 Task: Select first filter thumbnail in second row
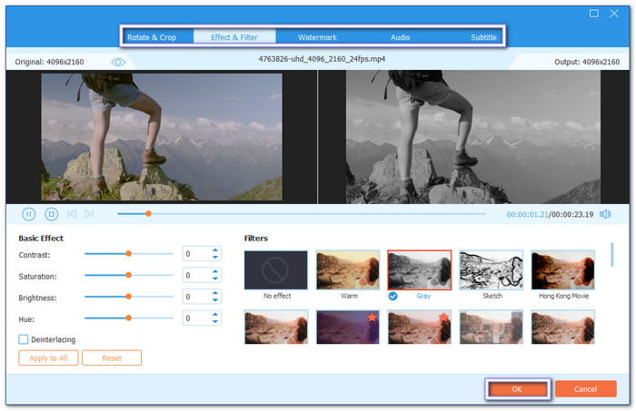click(x=276, y=328)
